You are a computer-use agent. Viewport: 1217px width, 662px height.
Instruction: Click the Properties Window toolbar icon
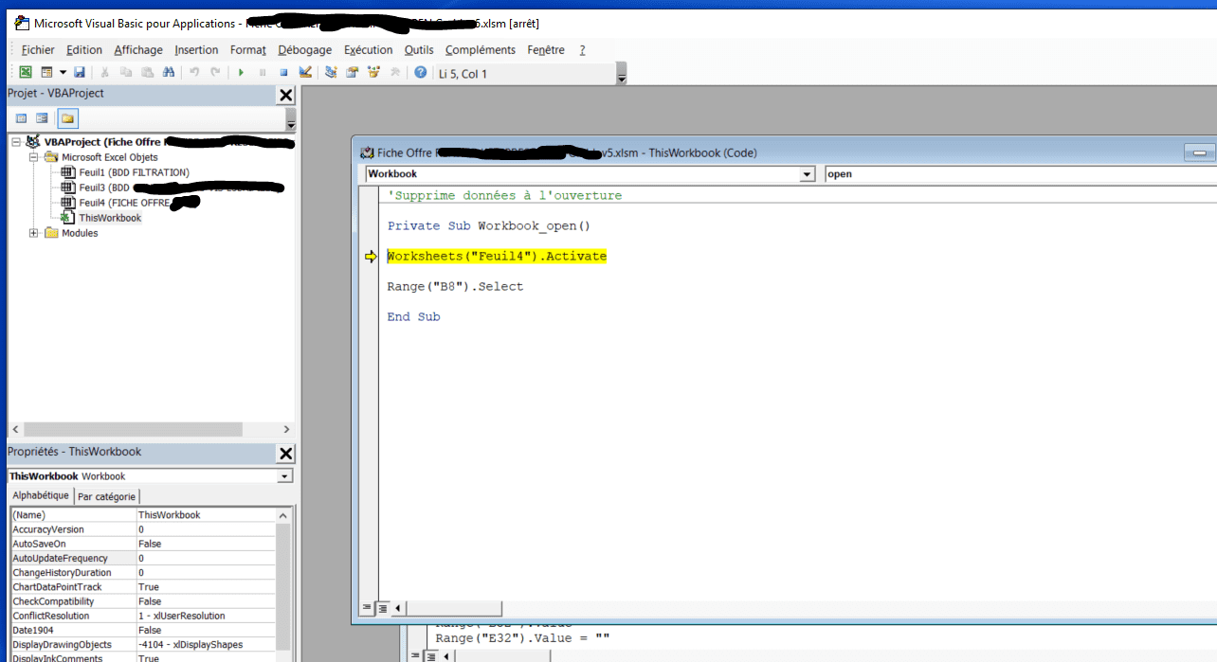coord(352,72)
